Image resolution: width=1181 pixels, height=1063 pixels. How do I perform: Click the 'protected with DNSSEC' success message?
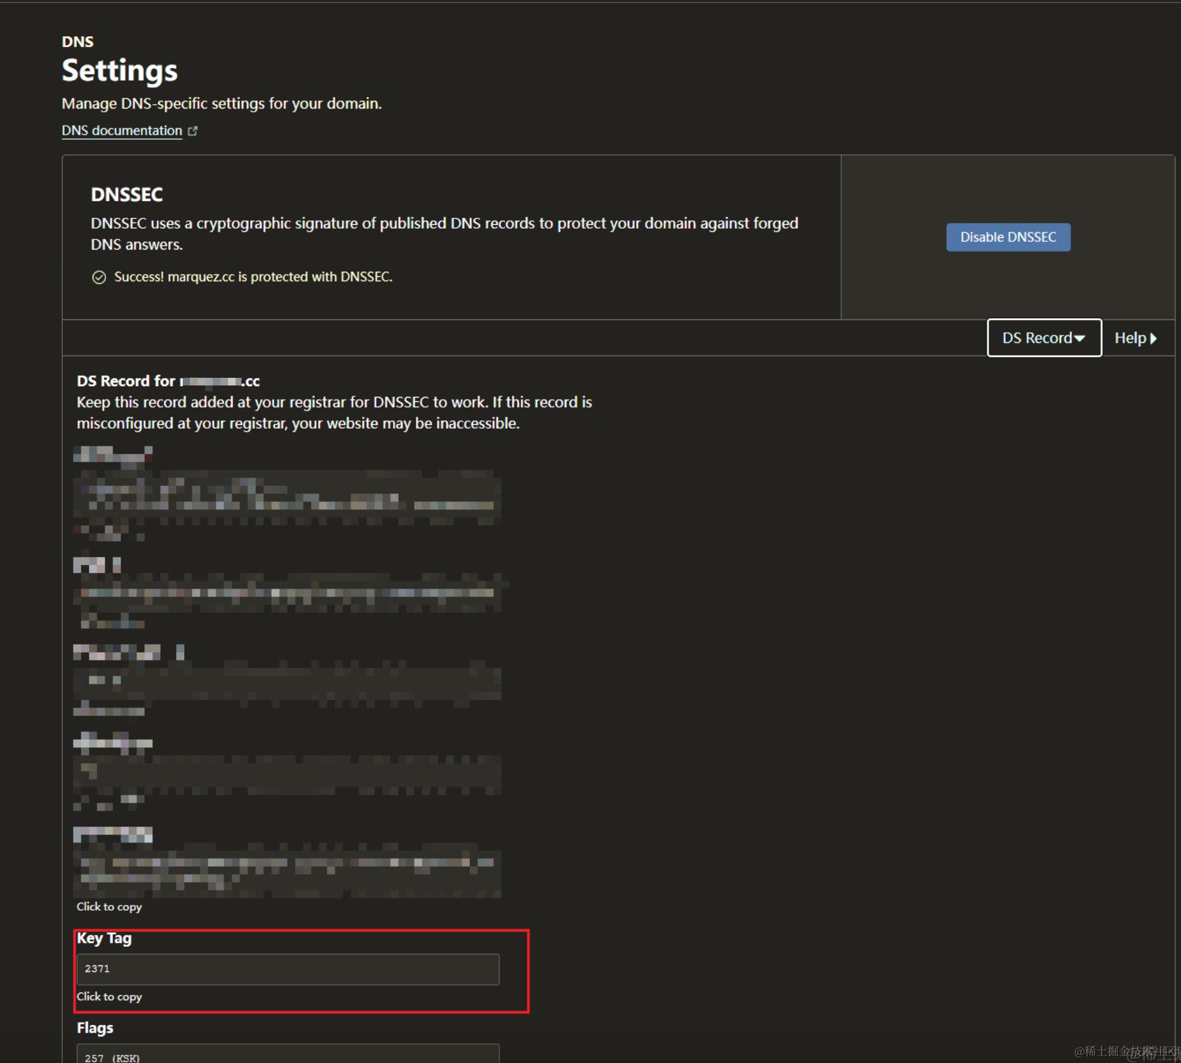(253, 277)
